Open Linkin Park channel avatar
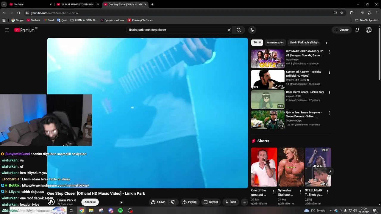 [x=51, y=202]
